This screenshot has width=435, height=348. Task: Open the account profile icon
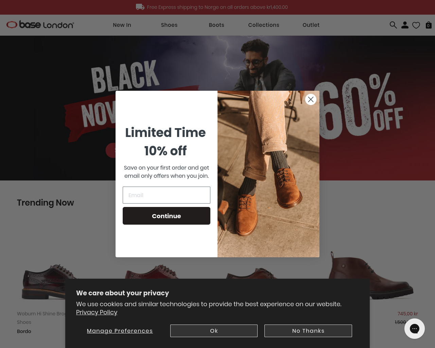tap(405, 25)
